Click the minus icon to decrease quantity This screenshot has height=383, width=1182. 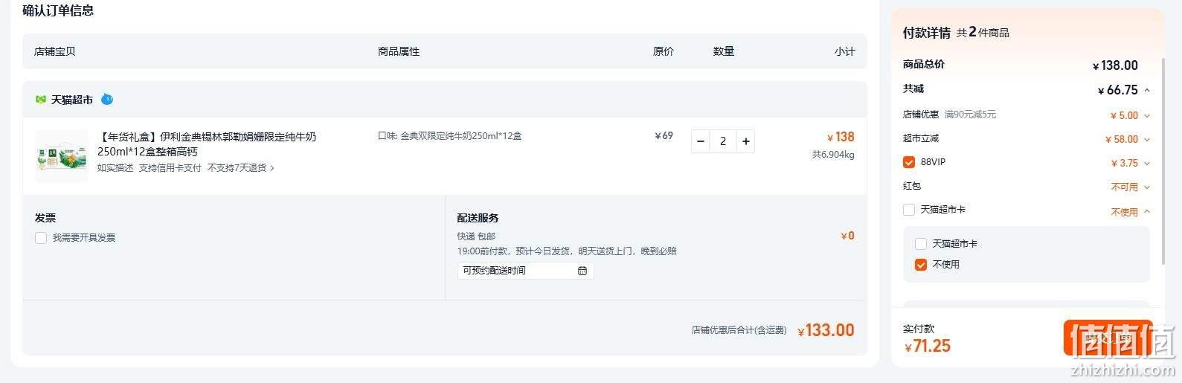[700, 141]
